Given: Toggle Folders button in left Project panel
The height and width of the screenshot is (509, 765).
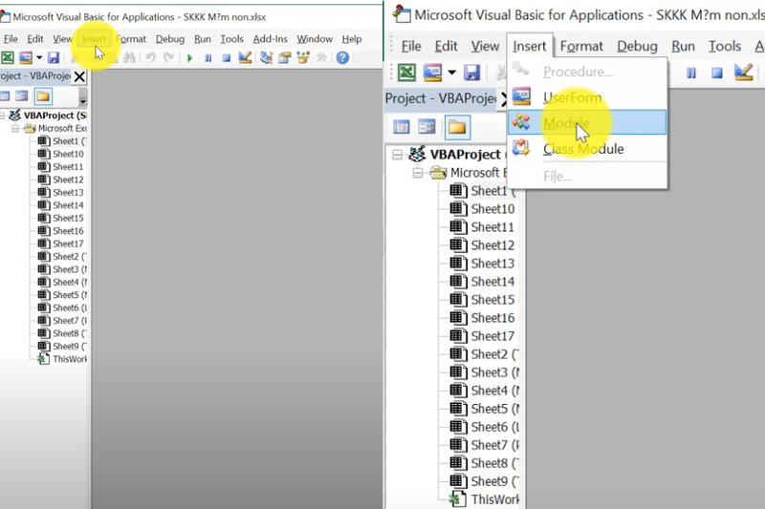Looking at the screenshot, I should point(43,96).
